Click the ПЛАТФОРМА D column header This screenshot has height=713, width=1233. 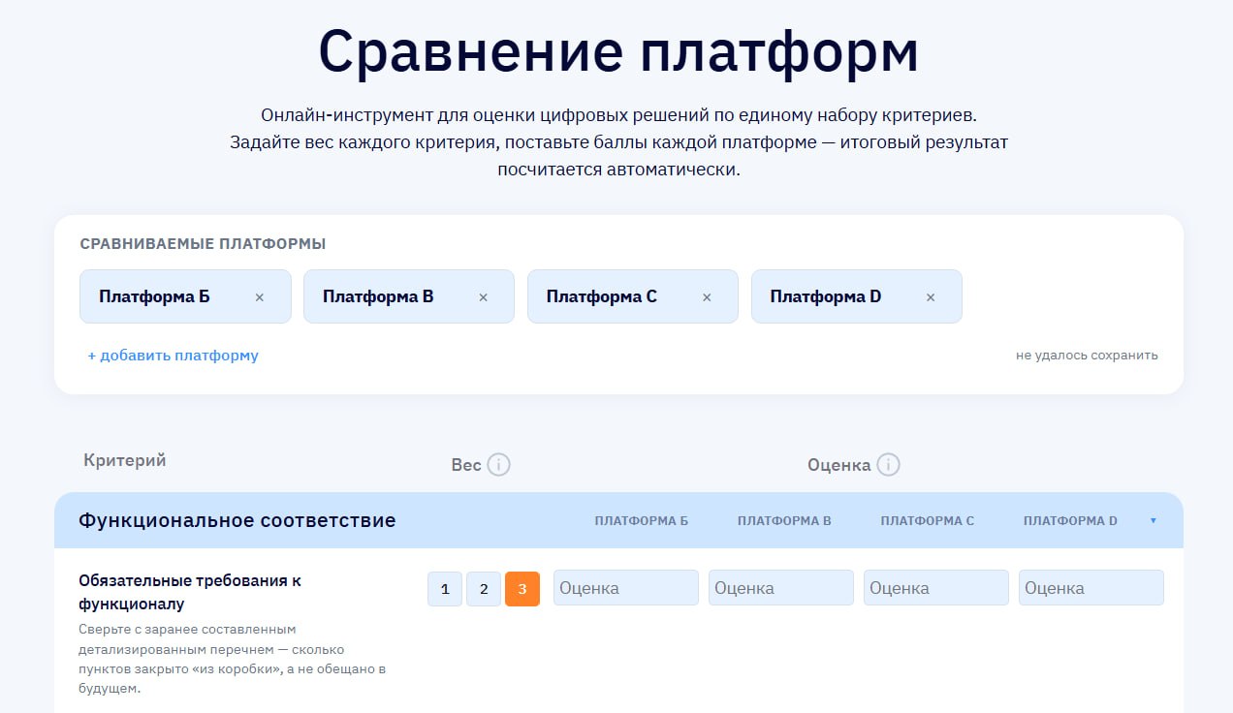point(1070,521)
